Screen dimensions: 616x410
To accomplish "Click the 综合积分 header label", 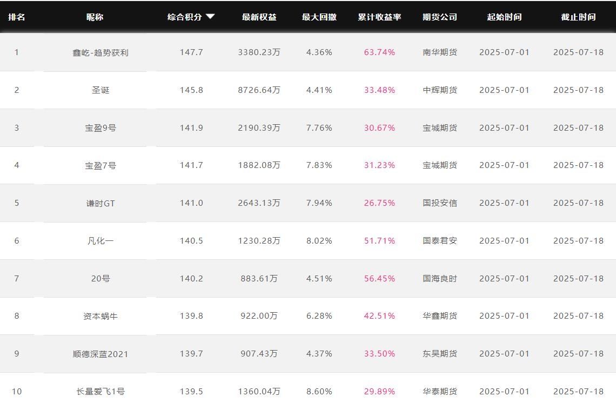I will [184, 17].
